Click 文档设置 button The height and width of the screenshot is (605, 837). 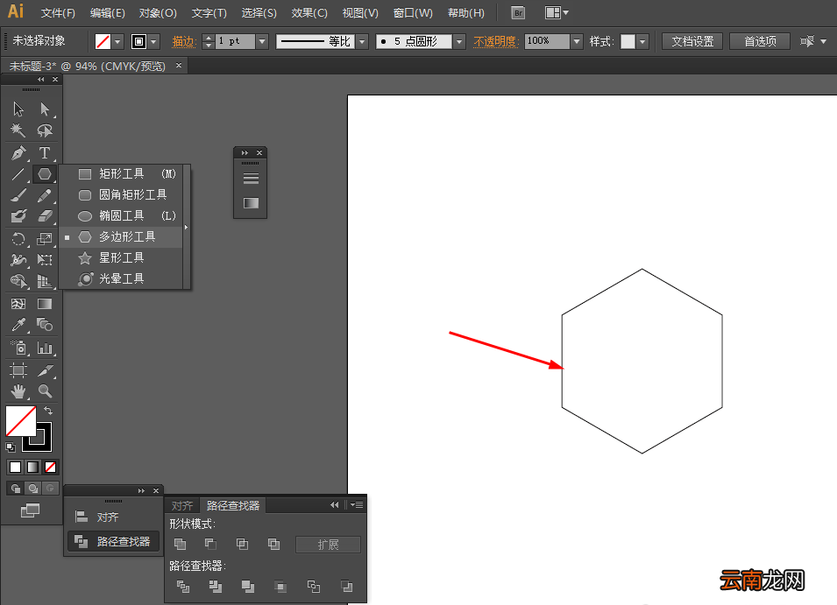tap(692, 41)
